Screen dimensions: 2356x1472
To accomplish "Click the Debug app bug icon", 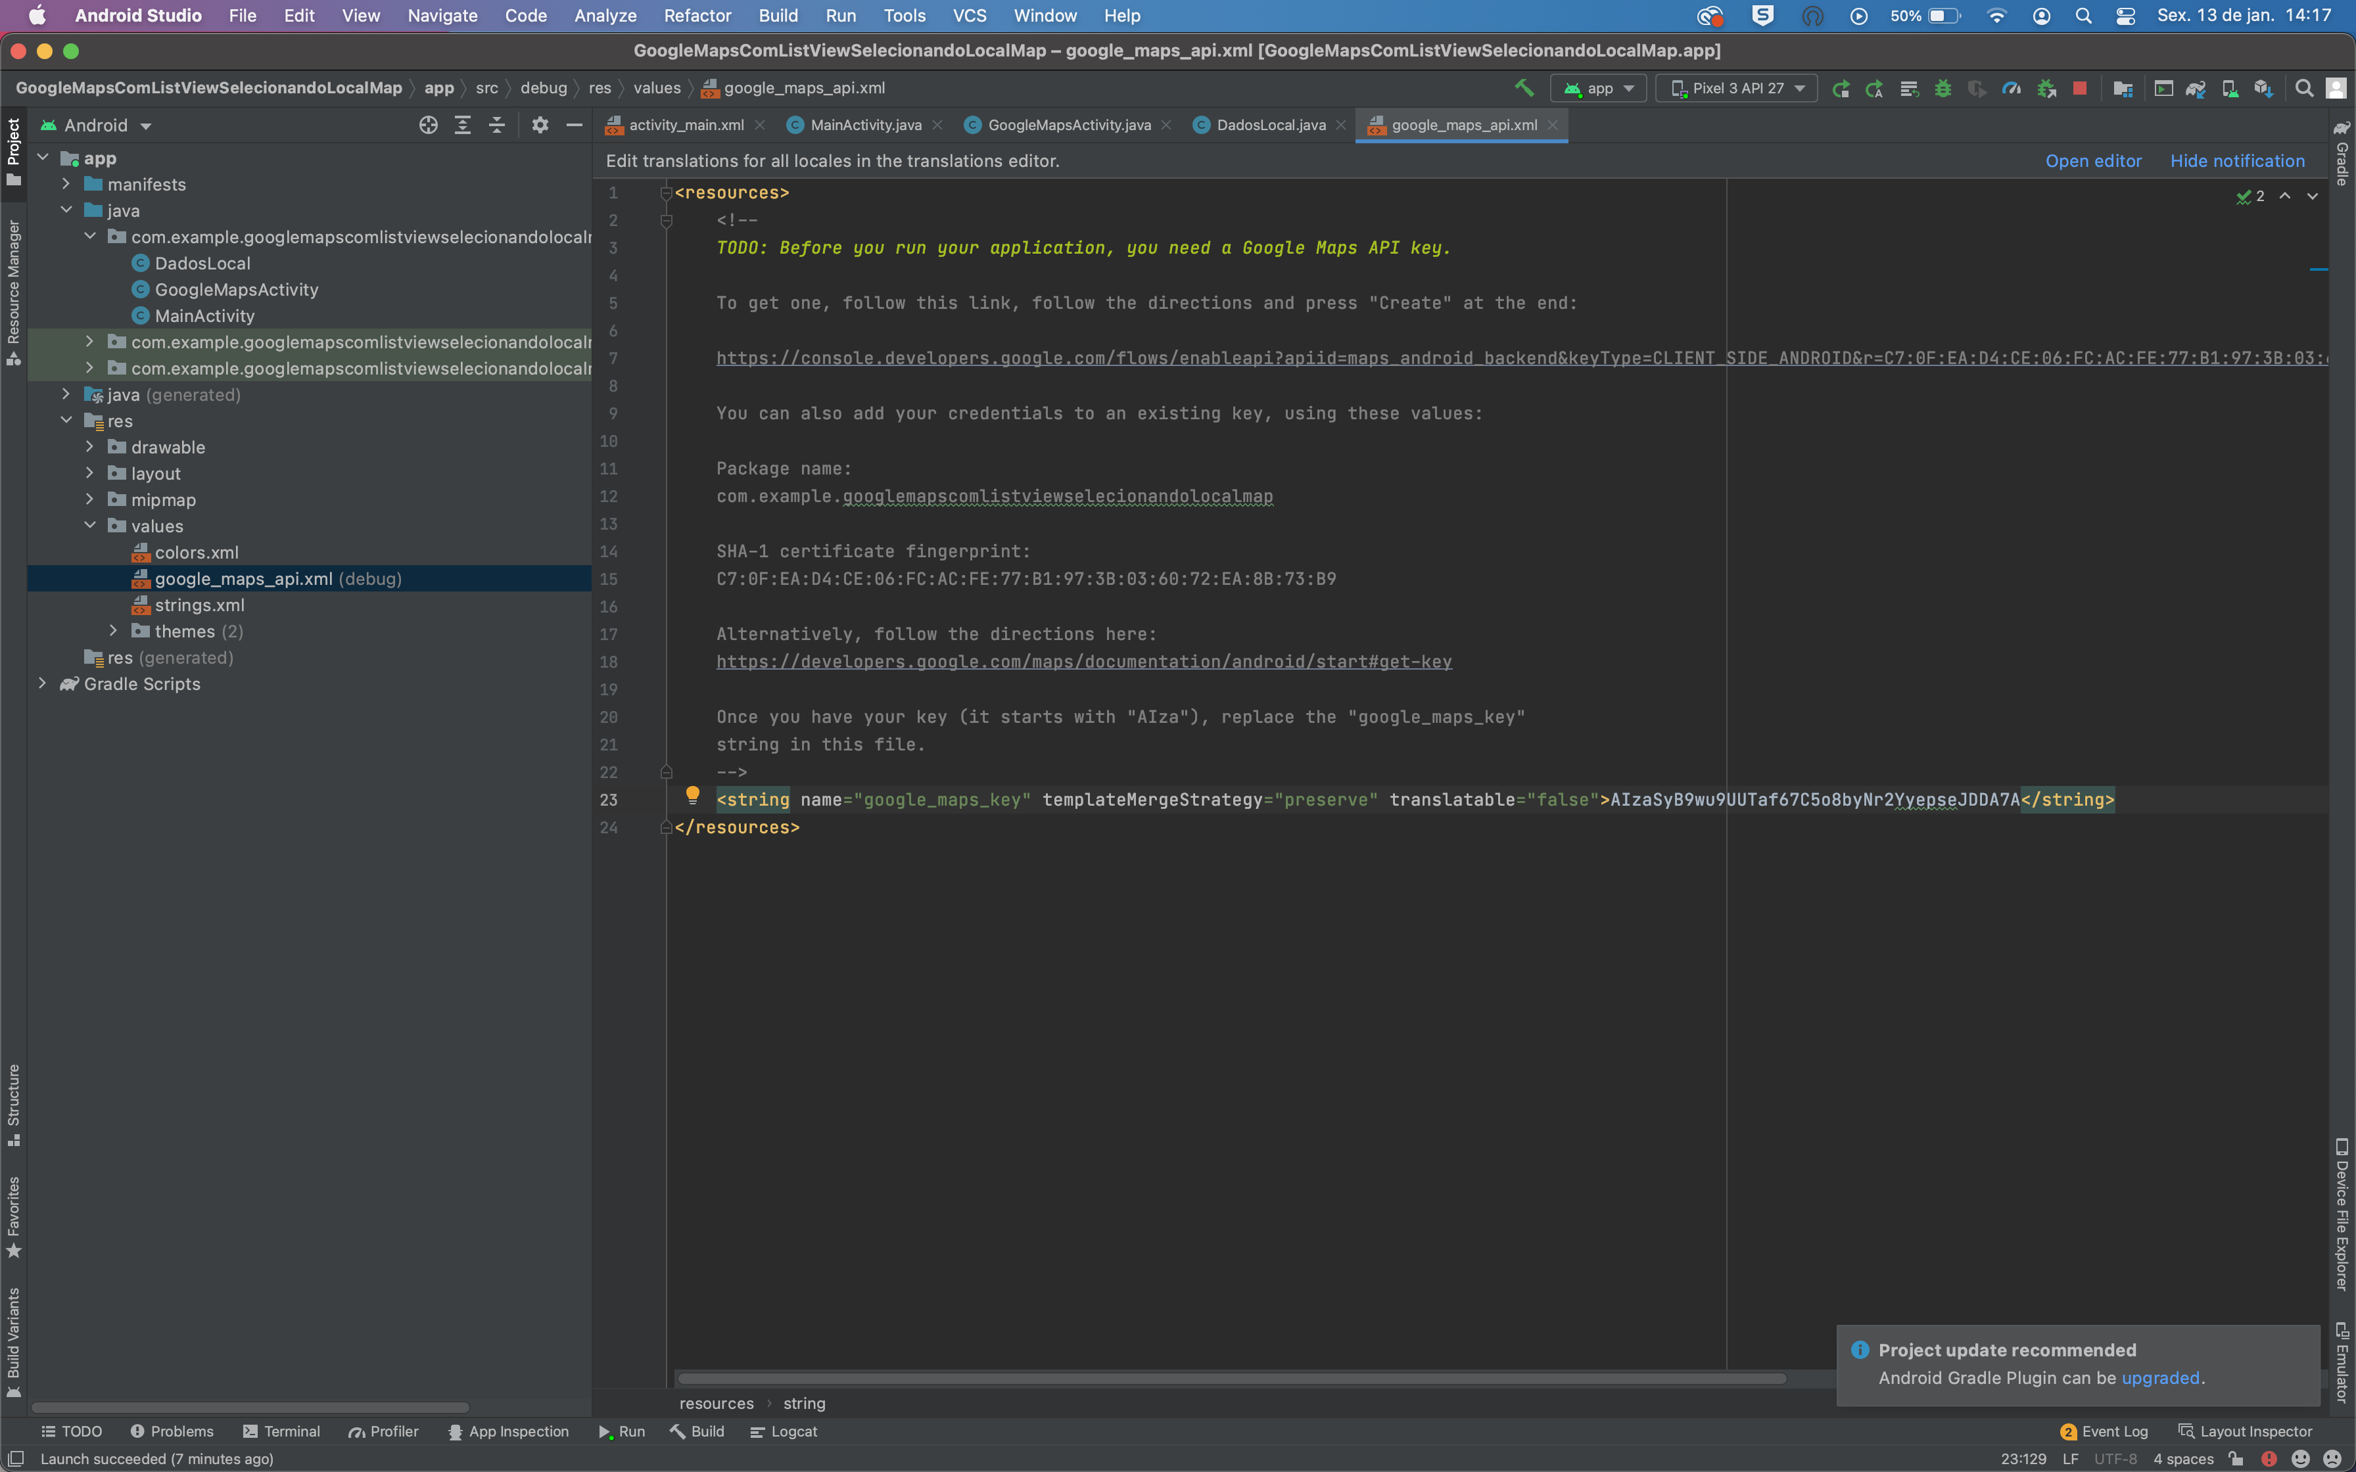I will pyautogui.click(x=1943, y=89).
